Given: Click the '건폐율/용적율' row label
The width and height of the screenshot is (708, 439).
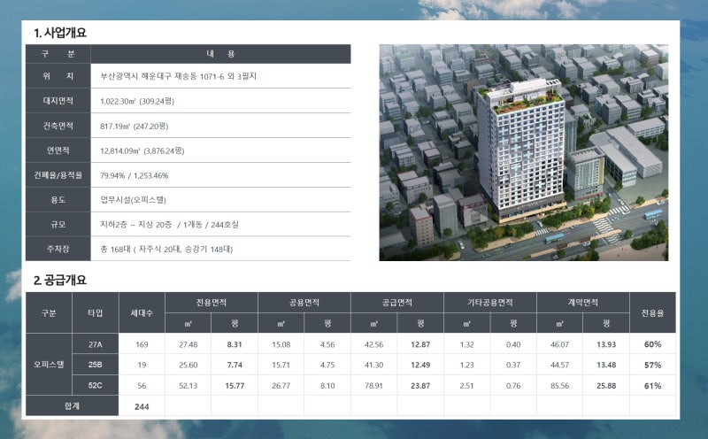Looking at the screenshot, I should coord(58,175).
